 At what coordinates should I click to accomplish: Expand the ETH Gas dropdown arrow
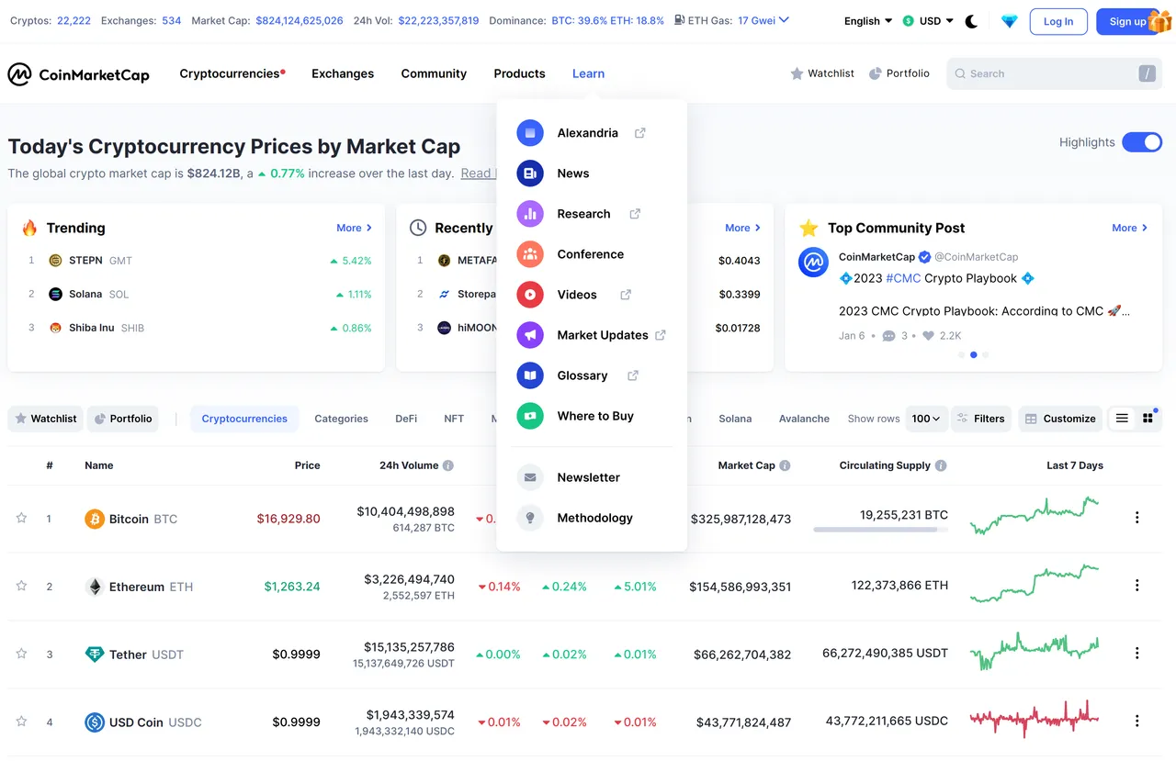tap(784, 19)
